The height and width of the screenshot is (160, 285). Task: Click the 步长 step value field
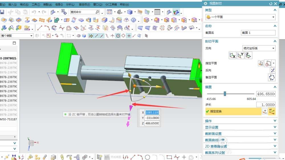pos(266,105)
